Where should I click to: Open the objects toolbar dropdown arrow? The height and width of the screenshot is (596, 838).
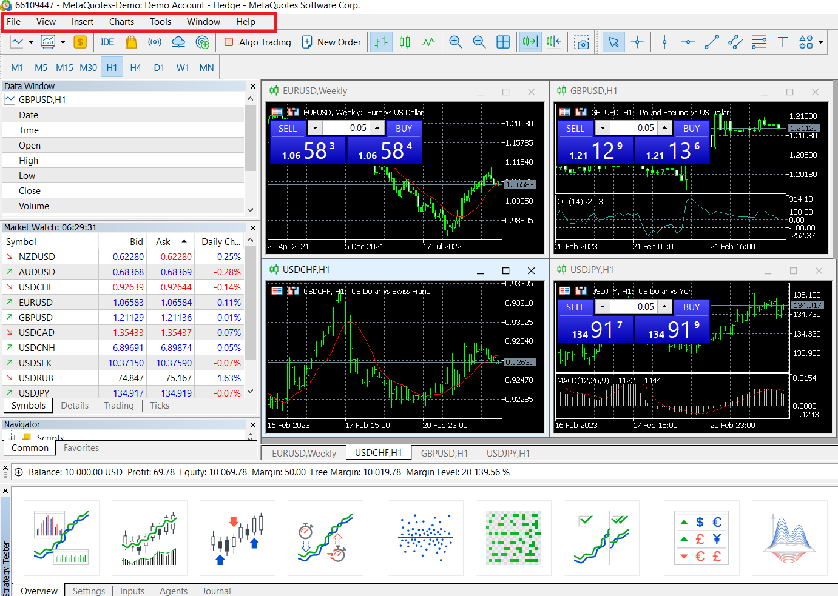(x=821, y=42)
